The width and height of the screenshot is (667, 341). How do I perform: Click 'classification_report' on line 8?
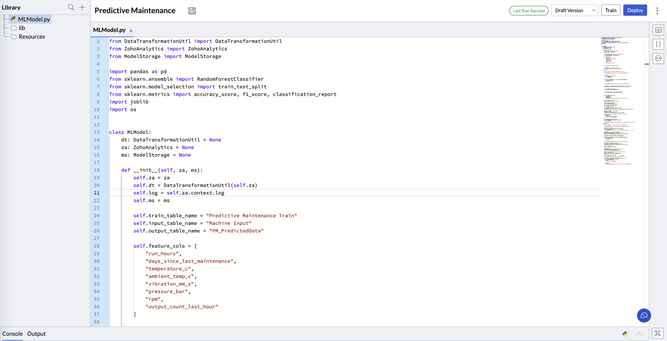point(305,94)
